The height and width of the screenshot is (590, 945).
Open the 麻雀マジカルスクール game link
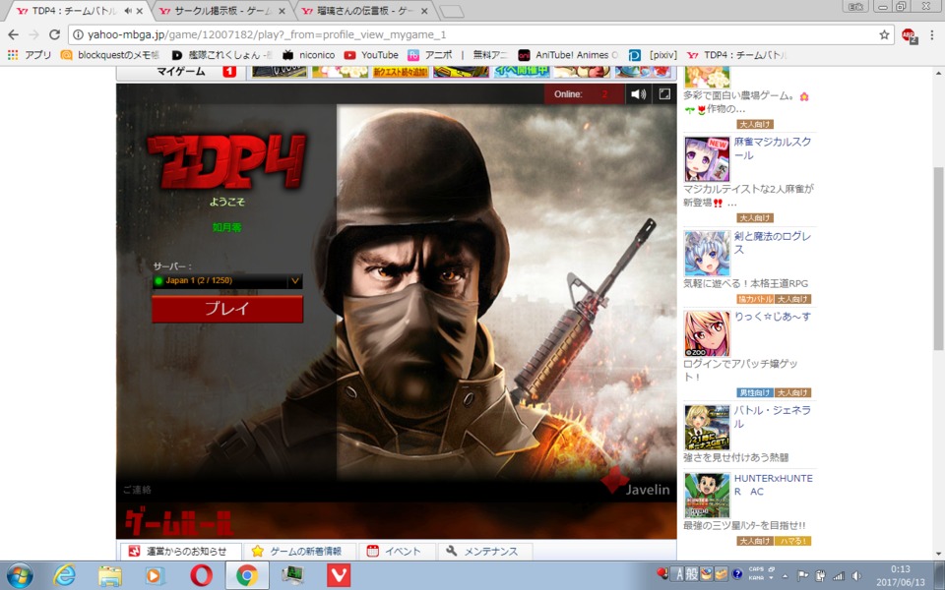click(772, 148)
